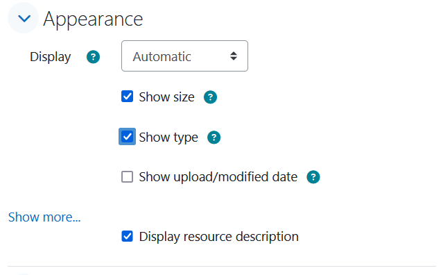Image resolution: width=443 pixels, height=275 pixels.
Task: Open help icon beside Show type
Action: tap(214, 137)
